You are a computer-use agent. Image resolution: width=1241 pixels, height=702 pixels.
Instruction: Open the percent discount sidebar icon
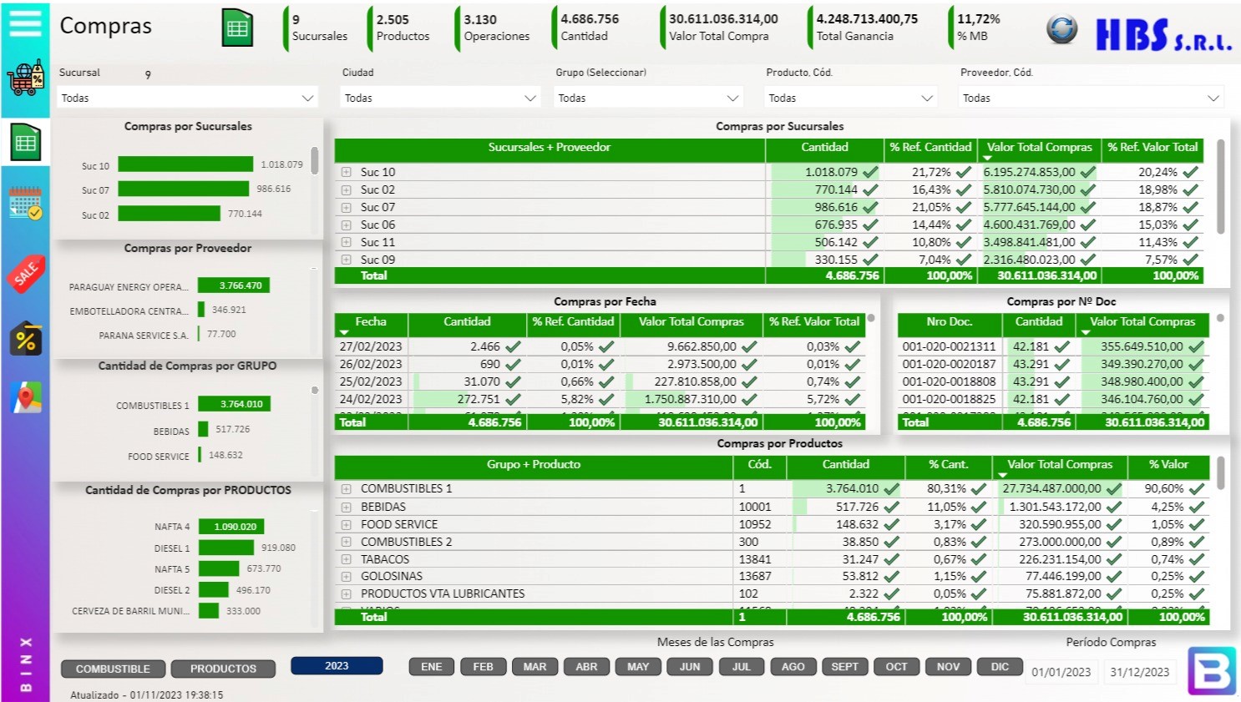pyautogui.click(x=26, y=339)
